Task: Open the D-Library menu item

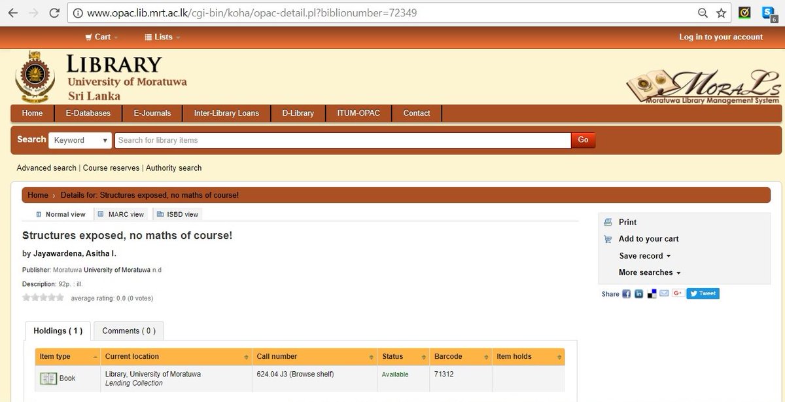Action: click(298, 113)
